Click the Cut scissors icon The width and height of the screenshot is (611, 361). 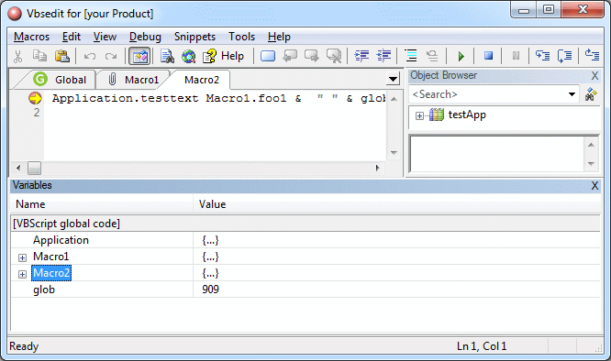(17, 57)
